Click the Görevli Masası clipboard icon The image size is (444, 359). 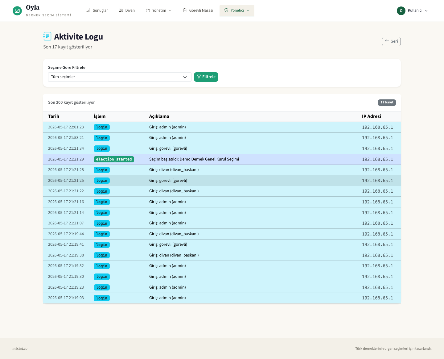[185, 10]
